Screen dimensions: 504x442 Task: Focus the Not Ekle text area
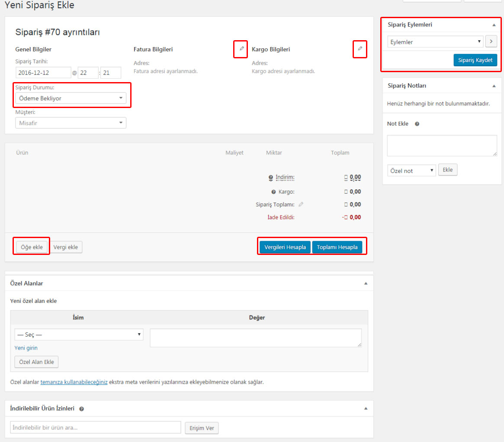tap(442, 146)
